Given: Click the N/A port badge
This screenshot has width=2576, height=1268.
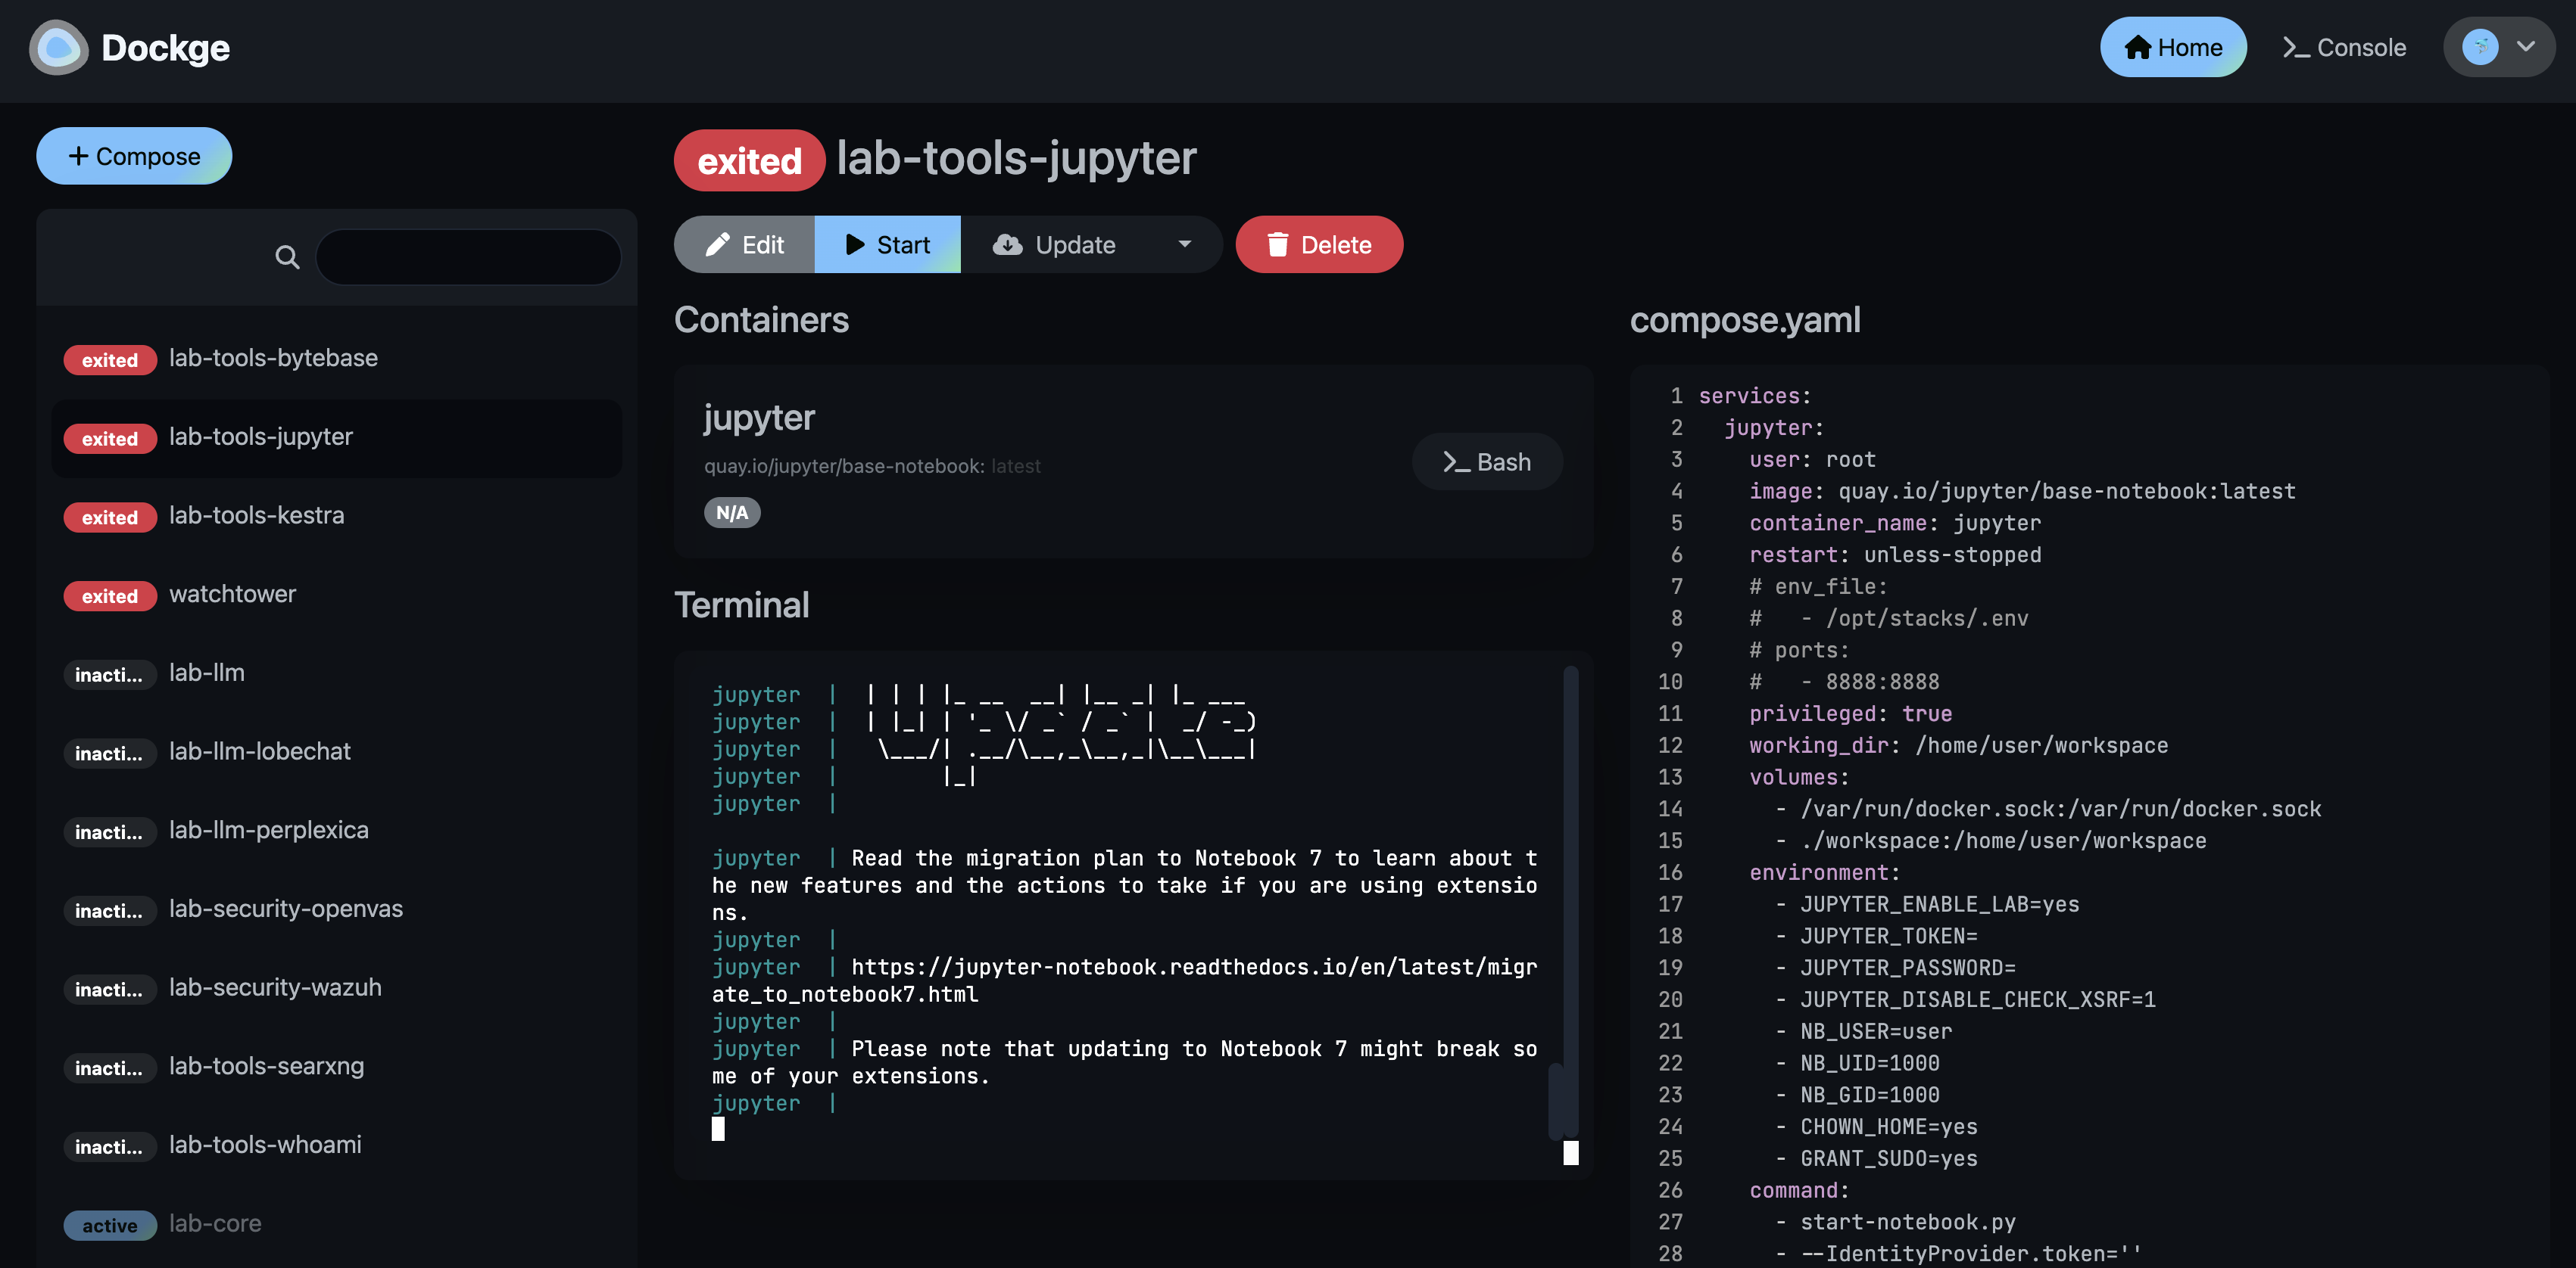Looking at the screenshot, I should [x=732, y=513].
